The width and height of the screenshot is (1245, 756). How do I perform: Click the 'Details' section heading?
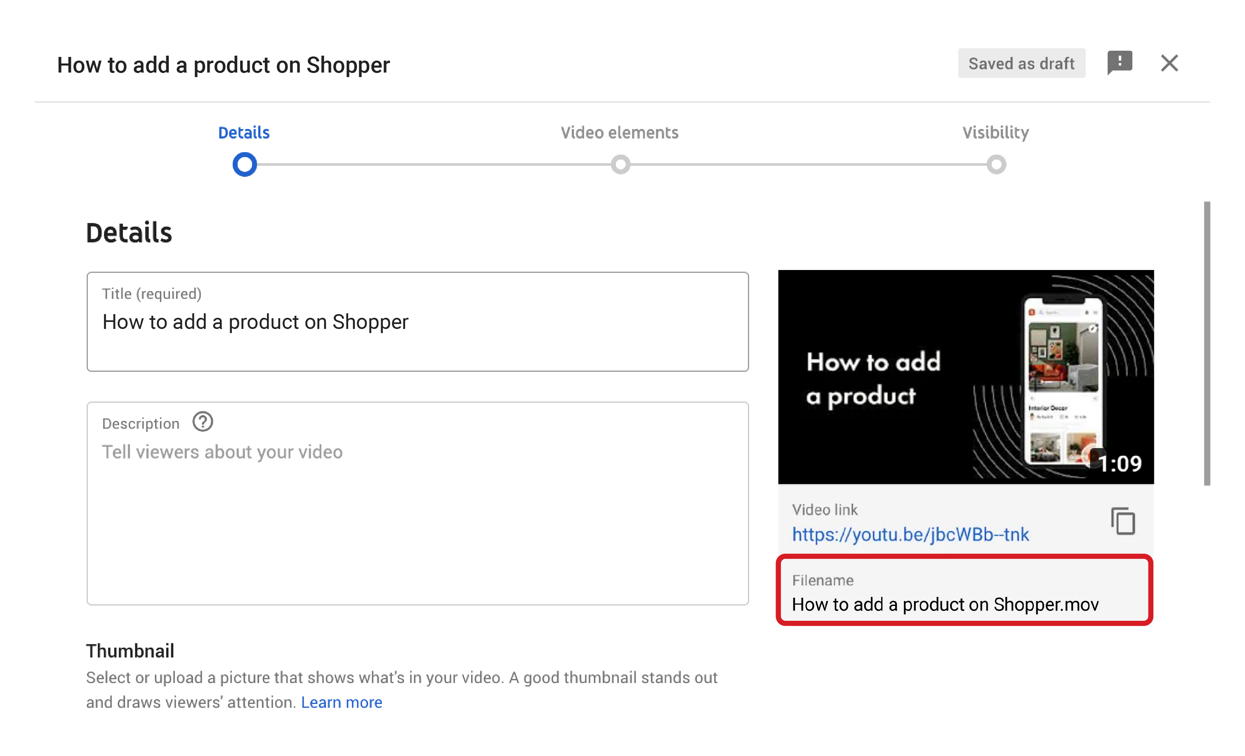(x=129, y=233)
